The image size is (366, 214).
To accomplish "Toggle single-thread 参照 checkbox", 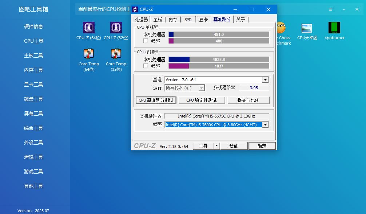I will 146,41.
